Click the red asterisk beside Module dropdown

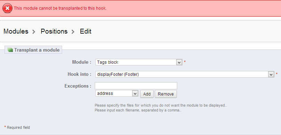tap(185, 62)
